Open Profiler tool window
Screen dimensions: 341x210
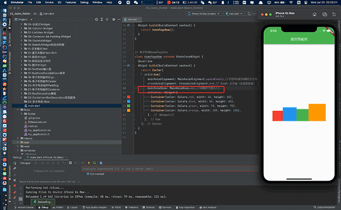(x=58, y=207)
